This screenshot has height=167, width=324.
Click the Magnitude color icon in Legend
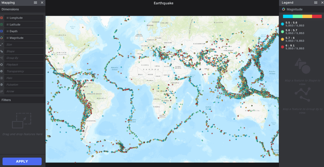pyautogui.click(x=284, y=9)
